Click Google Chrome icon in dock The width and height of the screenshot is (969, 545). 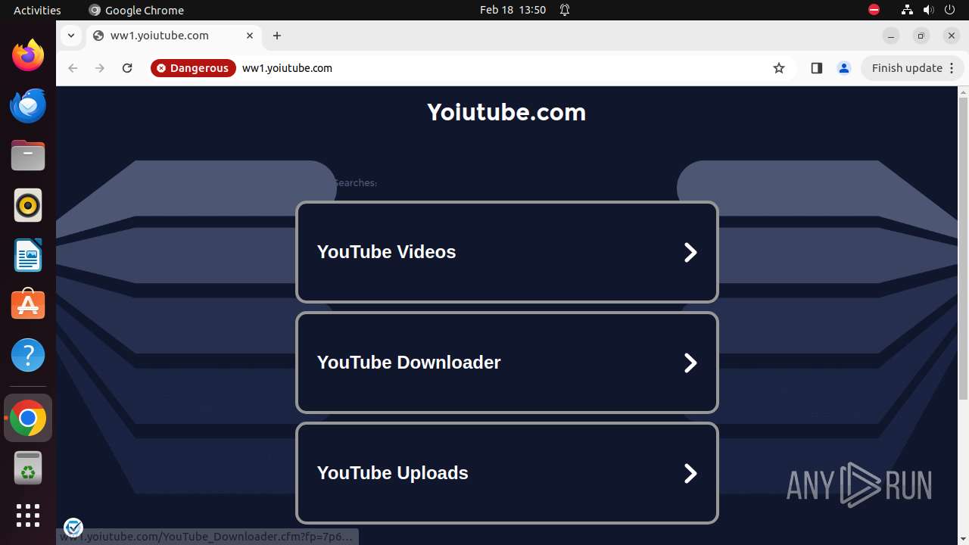coord(28,418)
